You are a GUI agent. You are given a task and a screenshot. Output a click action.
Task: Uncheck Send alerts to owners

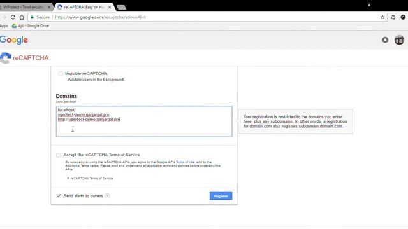pyautogui.click(x=59, y=196)
